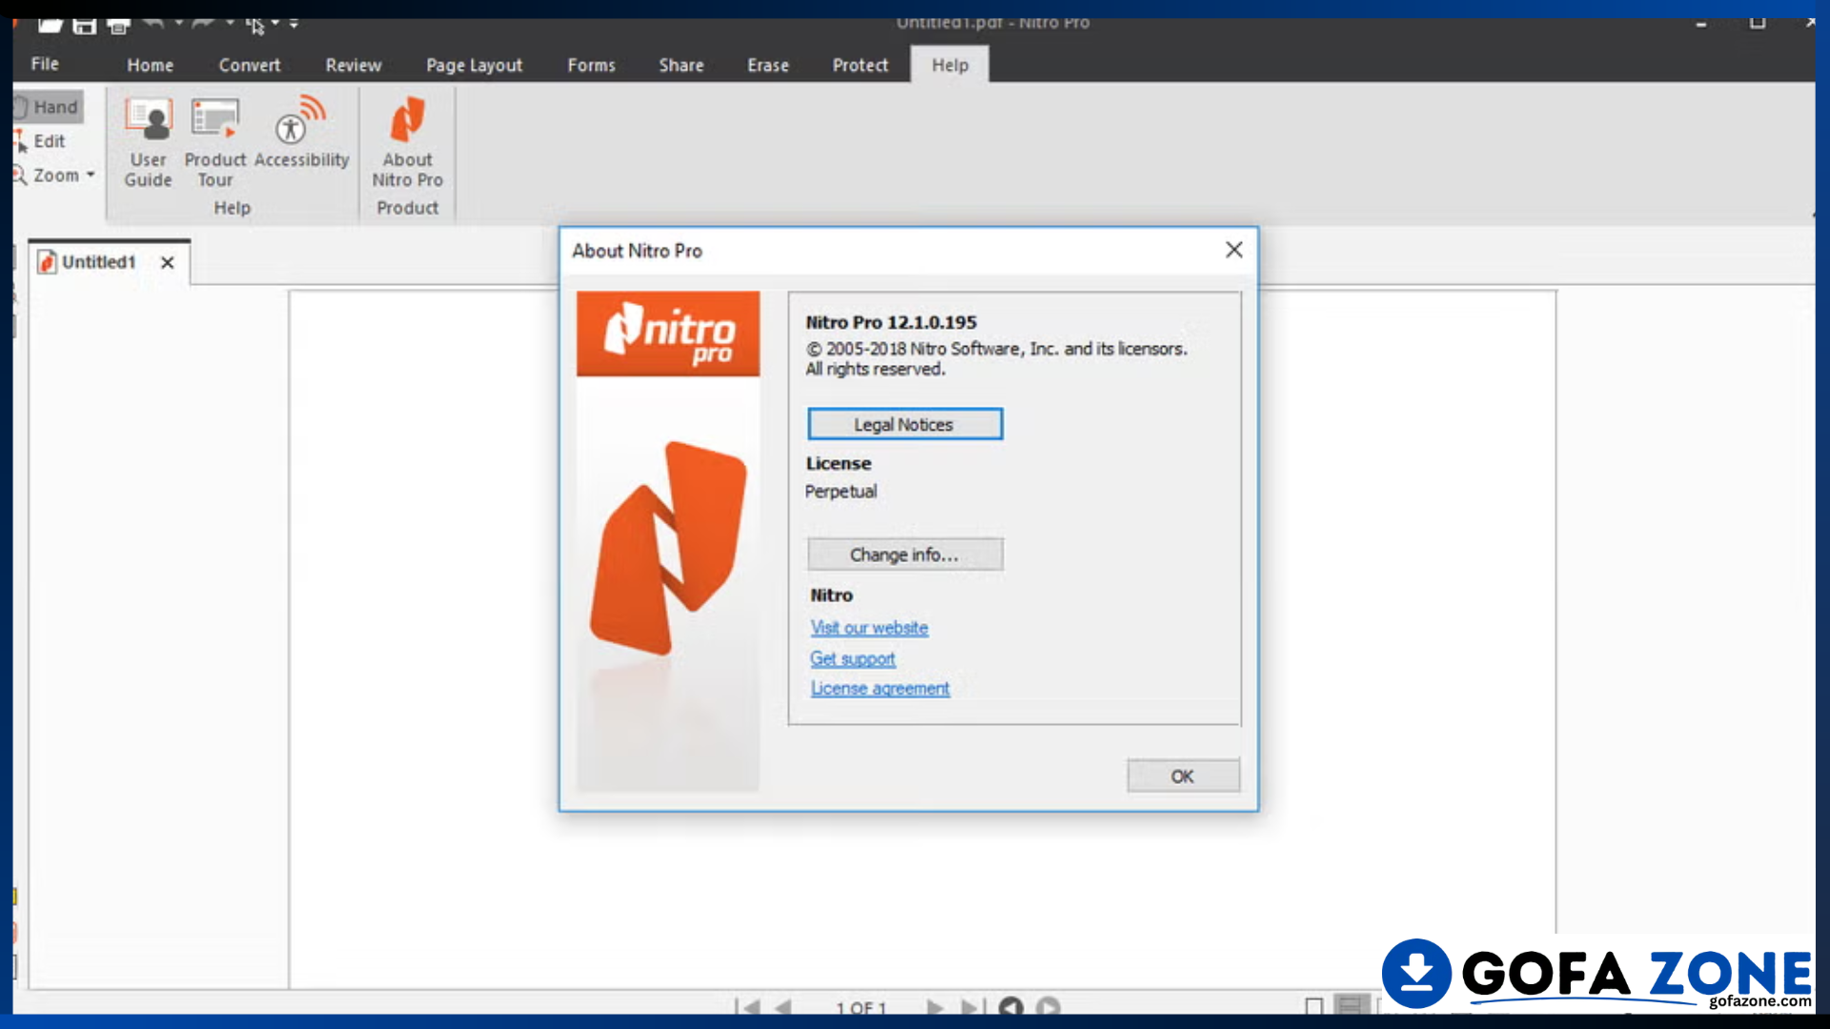Click the Change info... button
The height and width of the screenshot is (1029, 1830).
pyautogui.click(x=905, y=555)
